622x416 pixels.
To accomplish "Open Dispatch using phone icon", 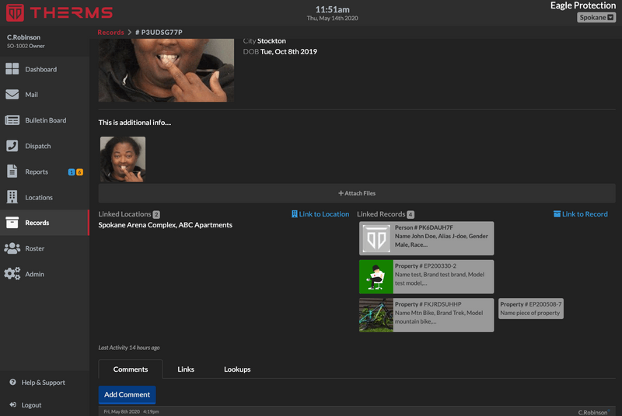I will [x=12, y=146].
